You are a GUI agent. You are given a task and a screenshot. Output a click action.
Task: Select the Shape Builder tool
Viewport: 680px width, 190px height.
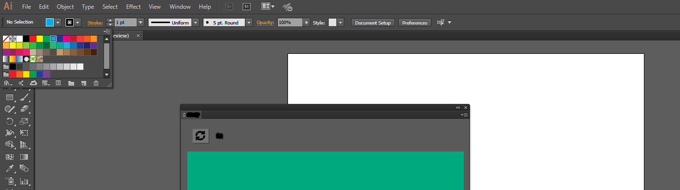[x=10, y=144]
